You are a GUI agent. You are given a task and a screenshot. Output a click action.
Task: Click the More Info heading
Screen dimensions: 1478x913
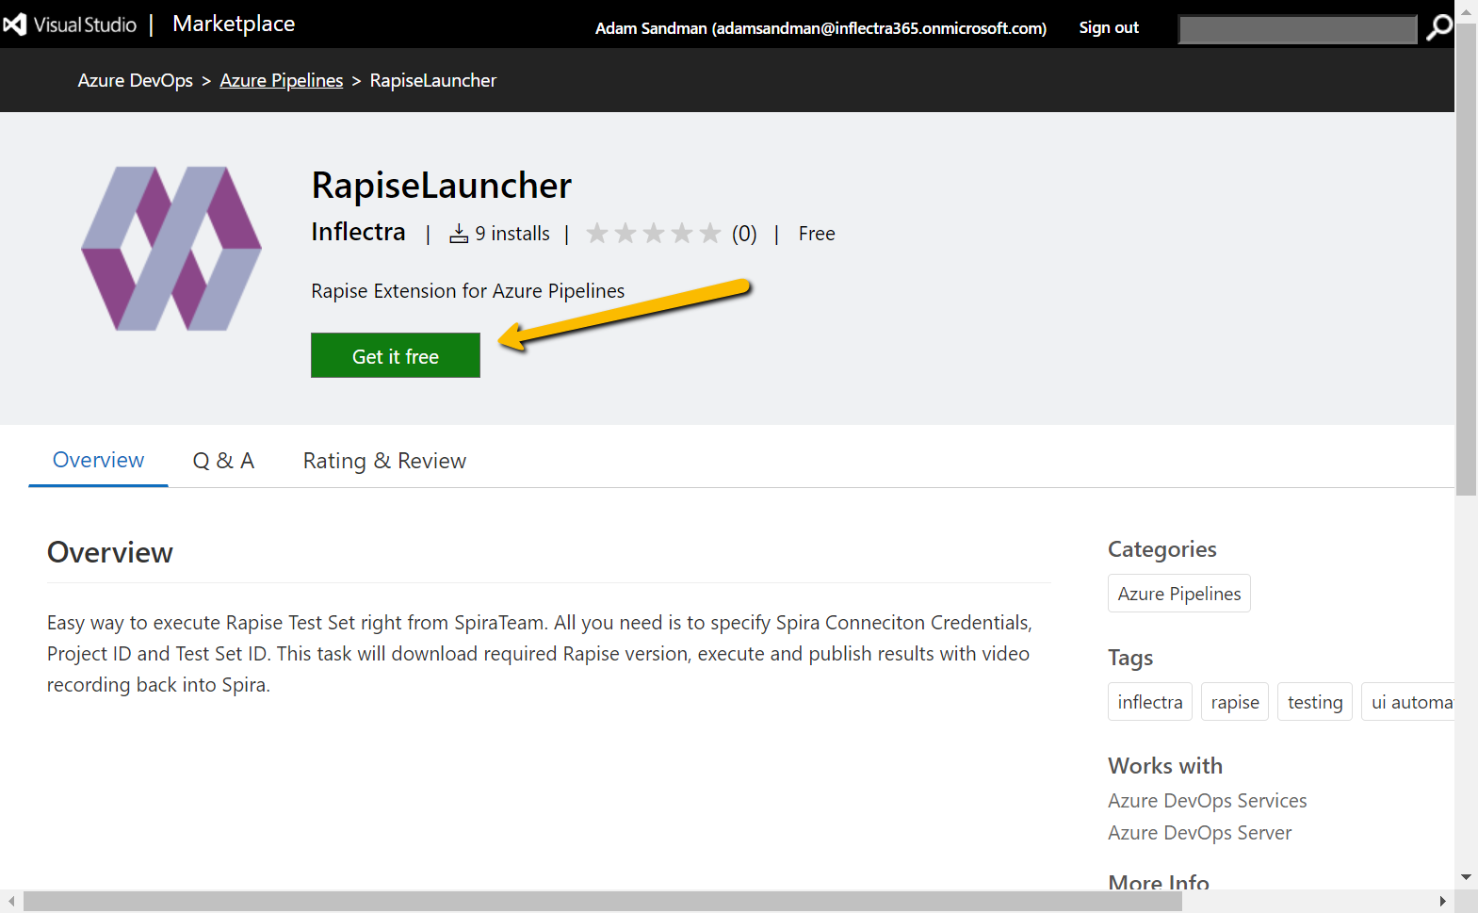point(1159,882)
